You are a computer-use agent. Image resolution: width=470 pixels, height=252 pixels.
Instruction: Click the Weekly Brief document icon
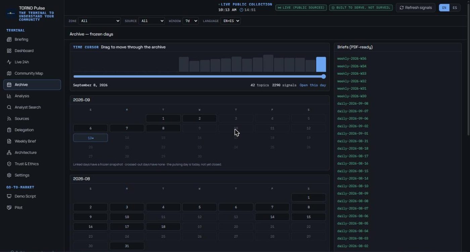[x=9, y=141]
